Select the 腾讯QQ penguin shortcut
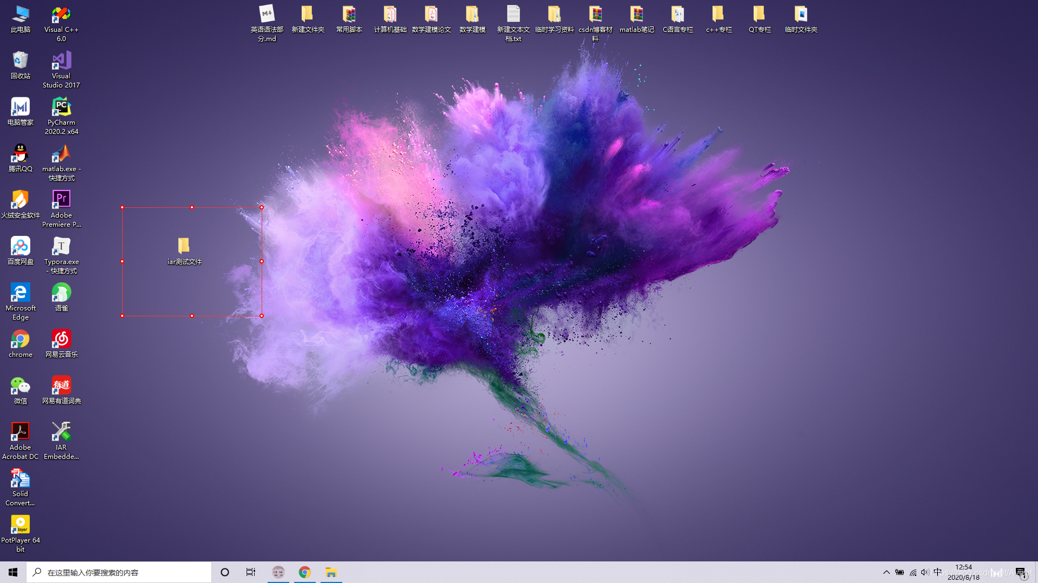 pyautogui.click(x=21, y=158)
